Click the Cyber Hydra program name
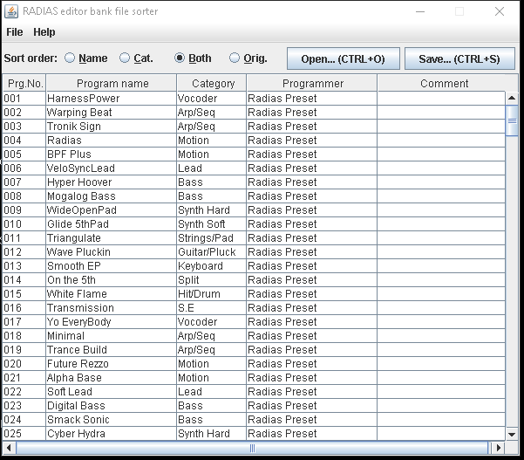 pos(111,434)
